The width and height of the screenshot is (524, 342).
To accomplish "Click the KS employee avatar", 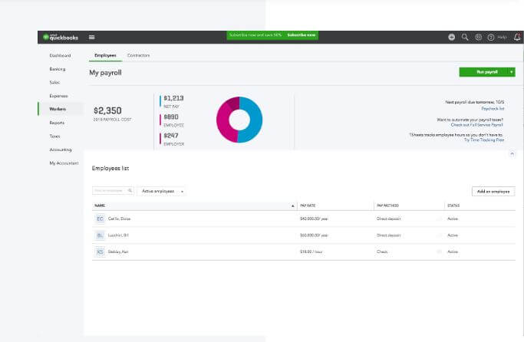I will [100, 252].
